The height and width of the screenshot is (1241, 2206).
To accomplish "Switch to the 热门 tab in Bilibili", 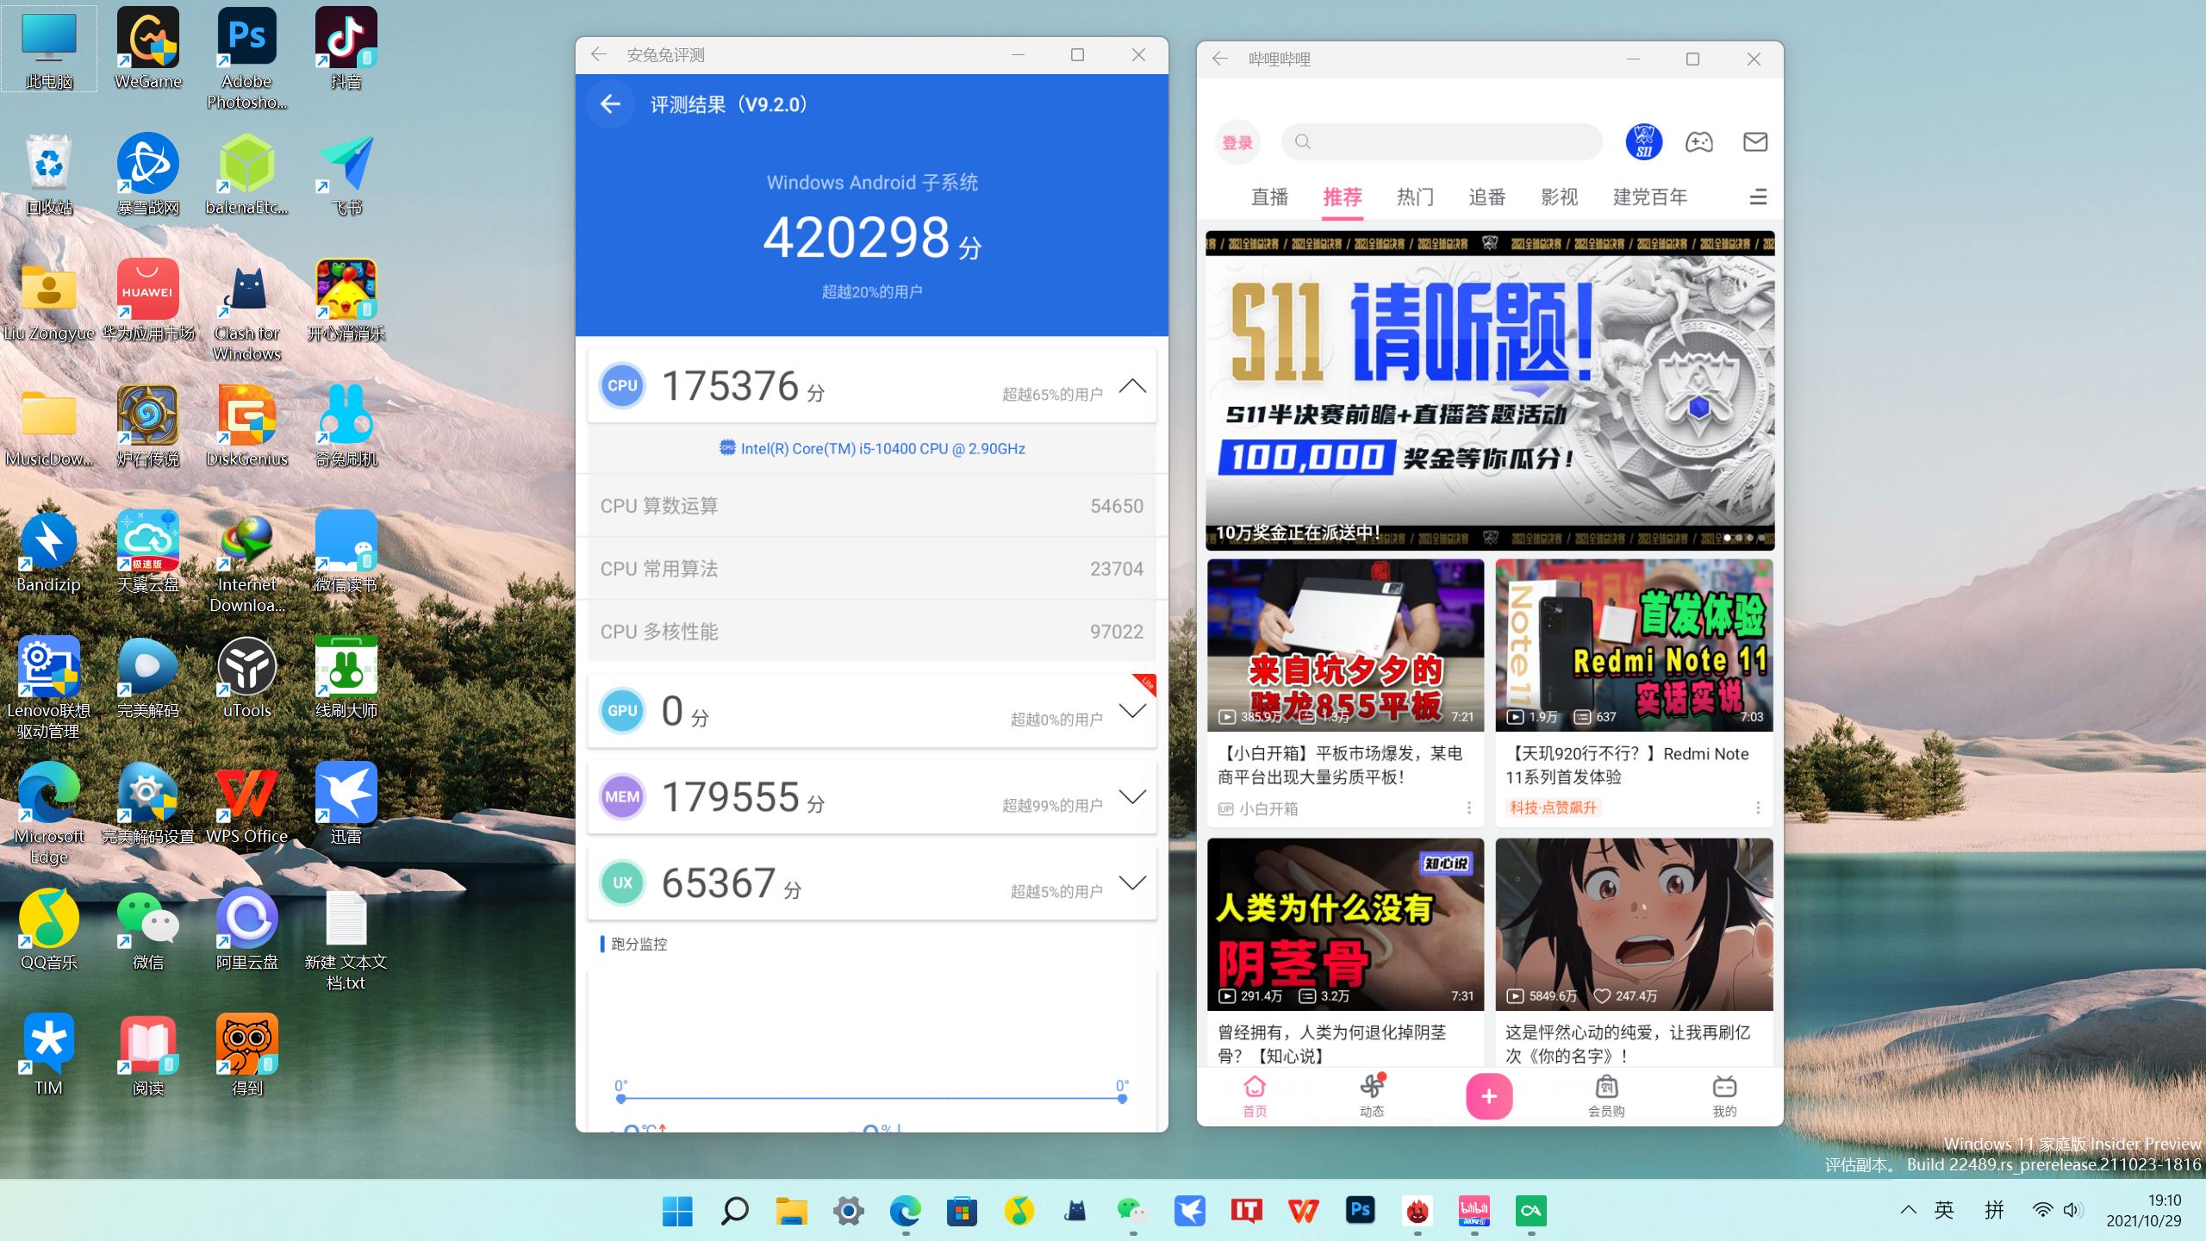I will coord(1414,196).
